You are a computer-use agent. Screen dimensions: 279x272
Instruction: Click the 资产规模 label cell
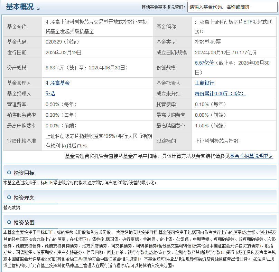coord(23,68)
